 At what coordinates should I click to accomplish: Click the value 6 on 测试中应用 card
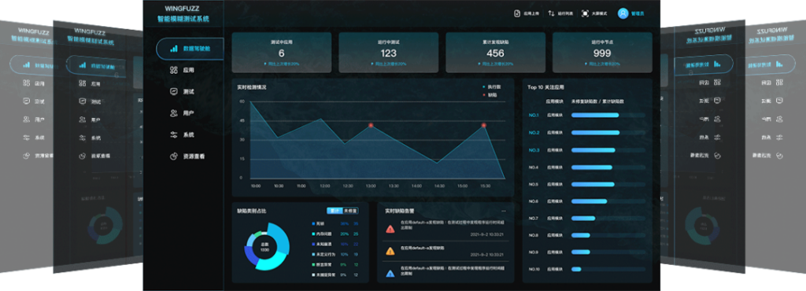click(x=281, y=53)
